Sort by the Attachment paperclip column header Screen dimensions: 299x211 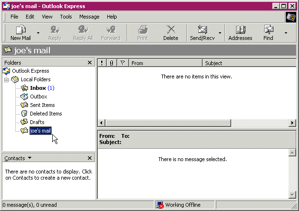112,63
